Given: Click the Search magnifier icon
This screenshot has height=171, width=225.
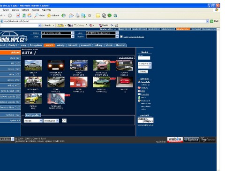Looking at the screenshot, I should click(36, 16).
